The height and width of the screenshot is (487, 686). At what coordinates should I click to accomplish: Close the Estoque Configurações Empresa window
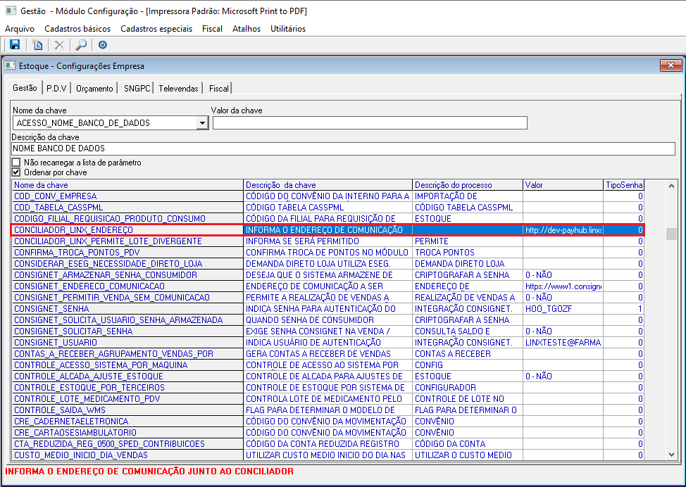point(670,65)
